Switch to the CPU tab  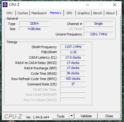click(x=10, y=13)
